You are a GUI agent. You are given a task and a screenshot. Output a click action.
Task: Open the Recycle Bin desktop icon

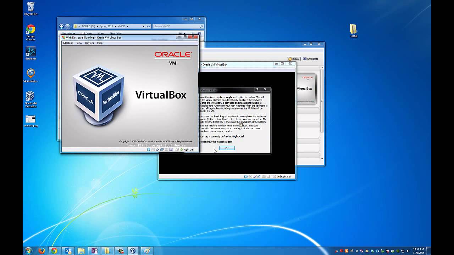pyautogui.click(x=31, y=8)
